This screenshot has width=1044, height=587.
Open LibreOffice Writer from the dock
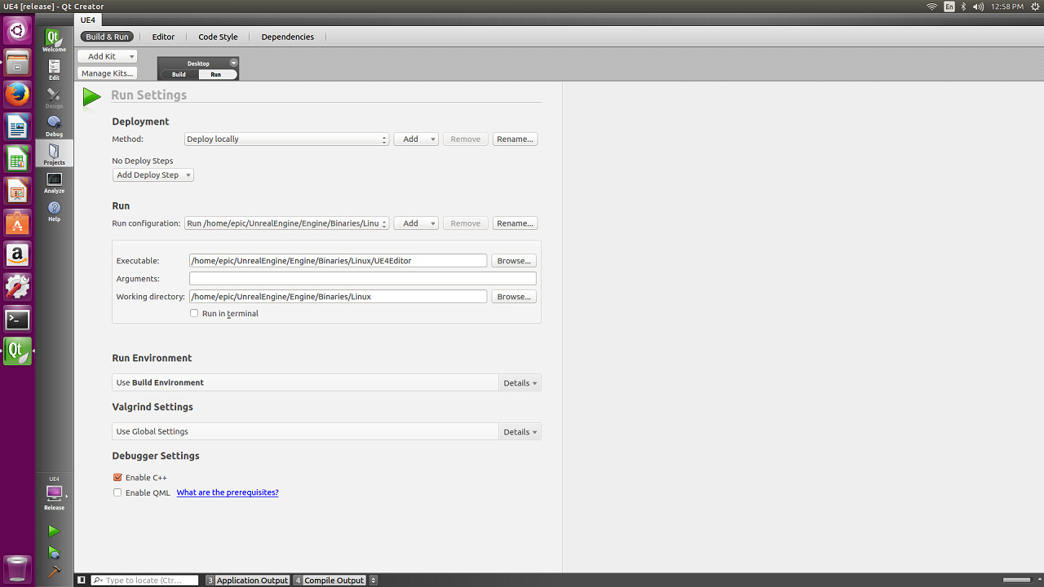[17, 126]
